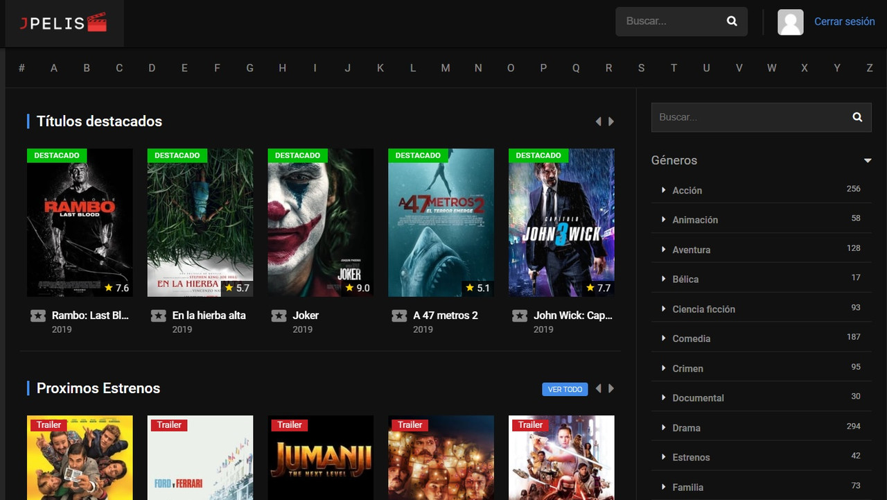The height and width of the screenshot is (500, 887).
Task: Open the Drama genre link
Action: (686, 428)
